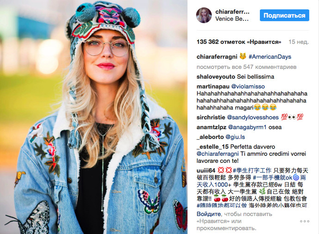
Task: Open the @violamisso mention
Action: point(248,86)
